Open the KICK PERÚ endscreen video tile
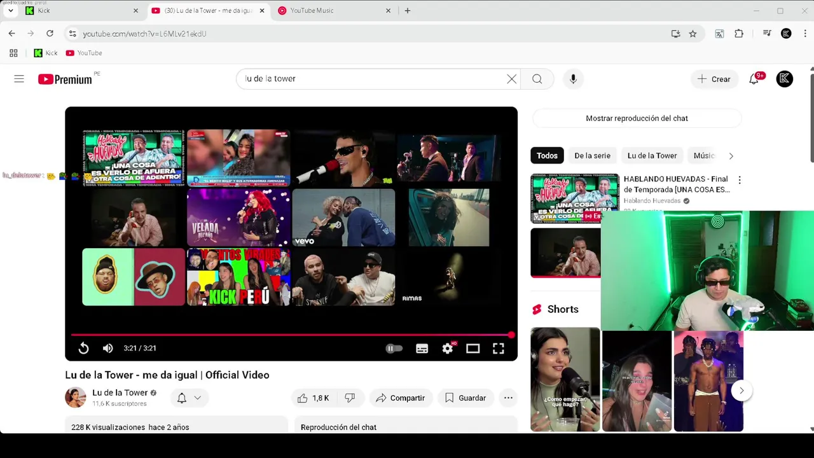 [238, 277]
